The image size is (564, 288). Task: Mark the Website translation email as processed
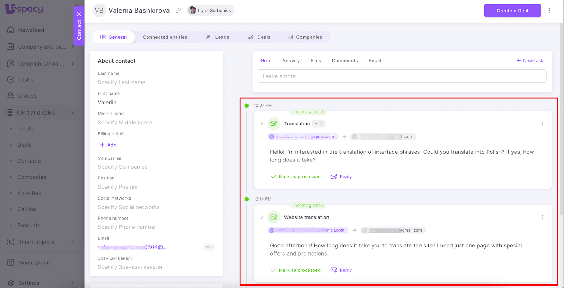296,270
